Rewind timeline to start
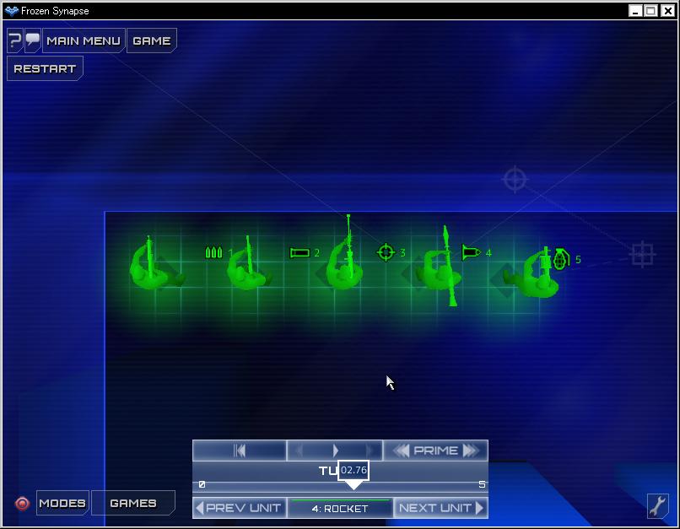This screenshot has height=529, width=680. tap(240, 451)
